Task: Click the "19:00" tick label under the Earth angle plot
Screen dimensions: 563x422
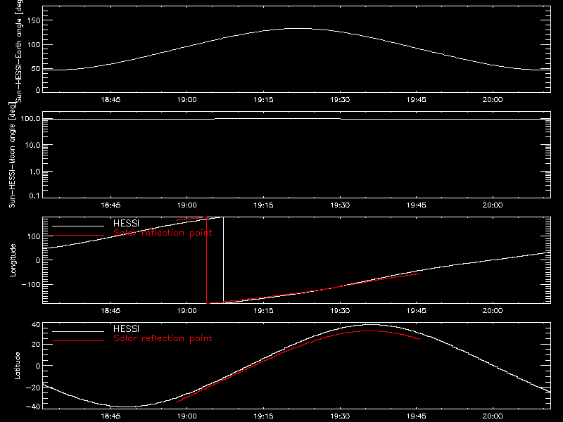Action: [x=186, y=100]
